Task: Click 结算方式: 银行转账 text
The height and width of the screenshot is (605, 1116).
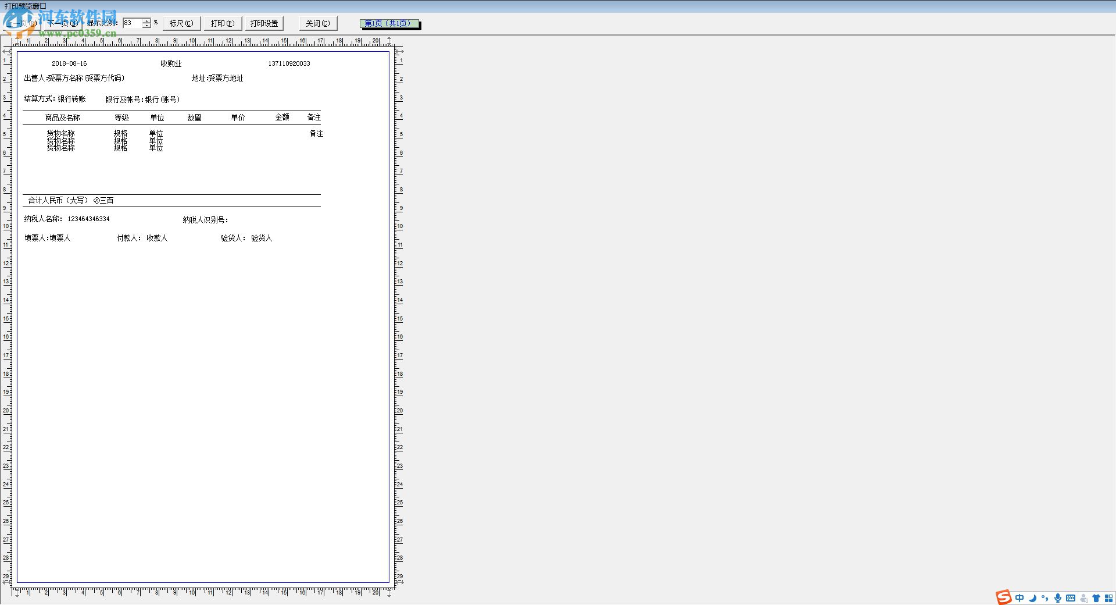Action: 55,99
